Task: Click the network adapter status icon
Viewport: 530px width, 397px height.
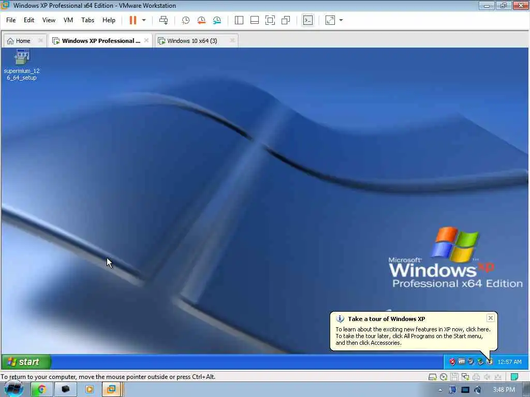Action: [x=465, y=377]
